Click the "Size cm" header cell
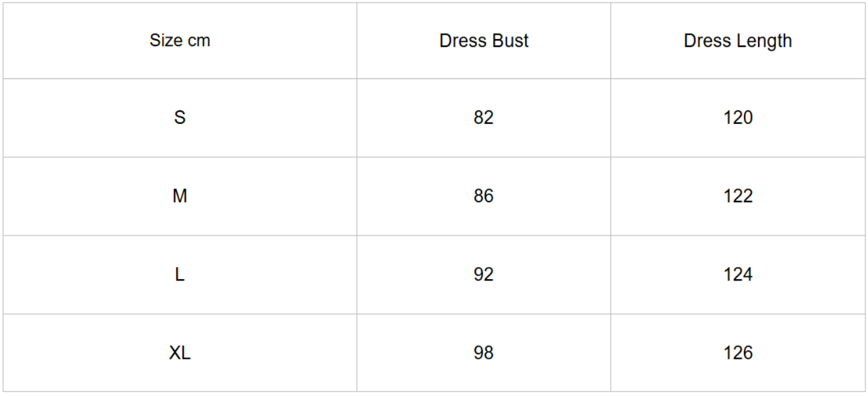This screenshot has height=396, width=868. tap(180, 40)
